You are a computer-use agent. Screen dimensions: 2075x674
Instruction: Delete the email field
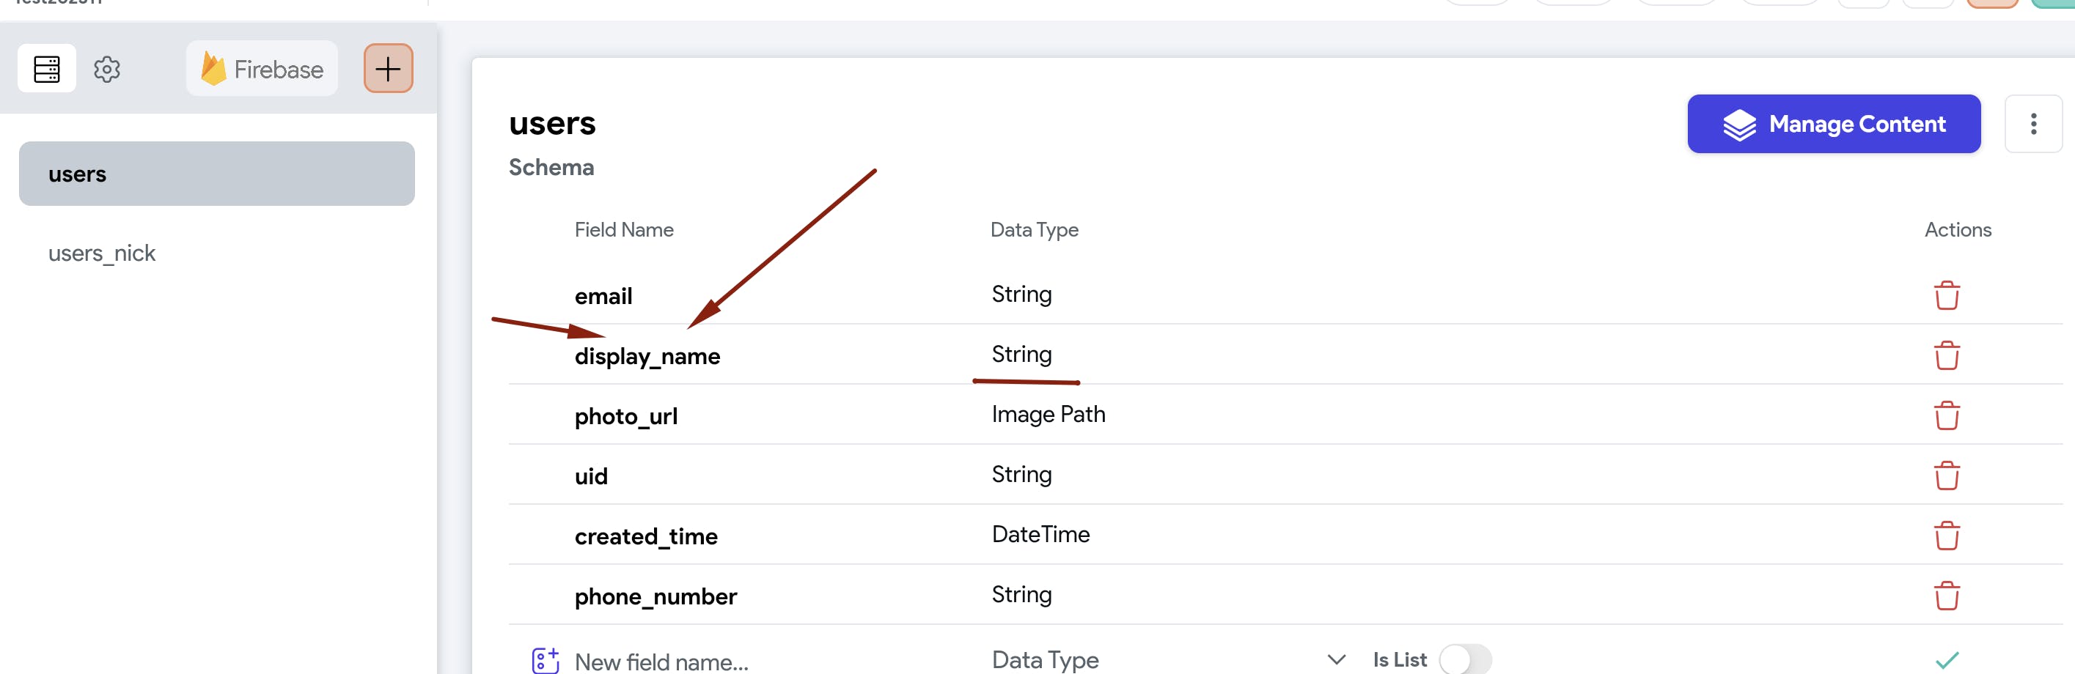pyautogui.click(x=1946, y=295)
